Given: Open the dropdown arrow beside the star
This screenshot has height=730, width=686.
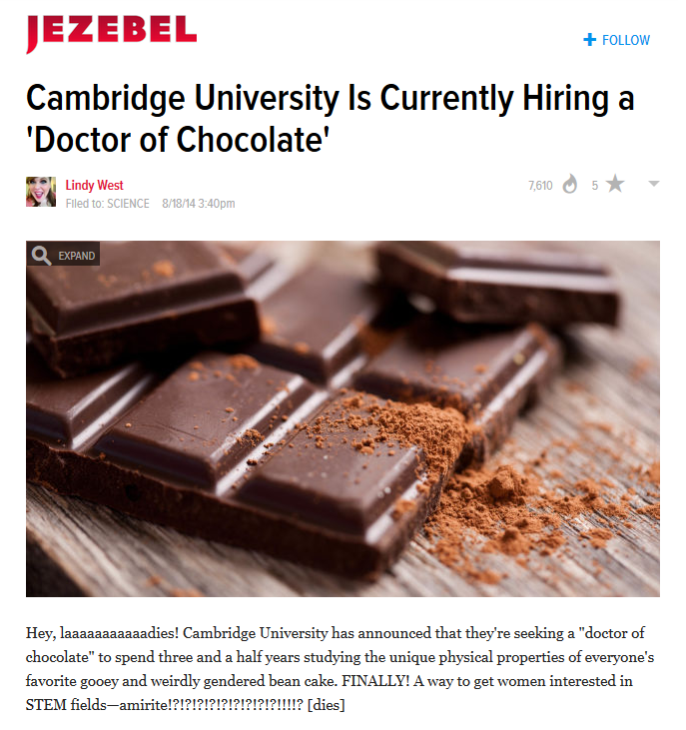Looking at the screenshot, I should click(x=654, y=184).
